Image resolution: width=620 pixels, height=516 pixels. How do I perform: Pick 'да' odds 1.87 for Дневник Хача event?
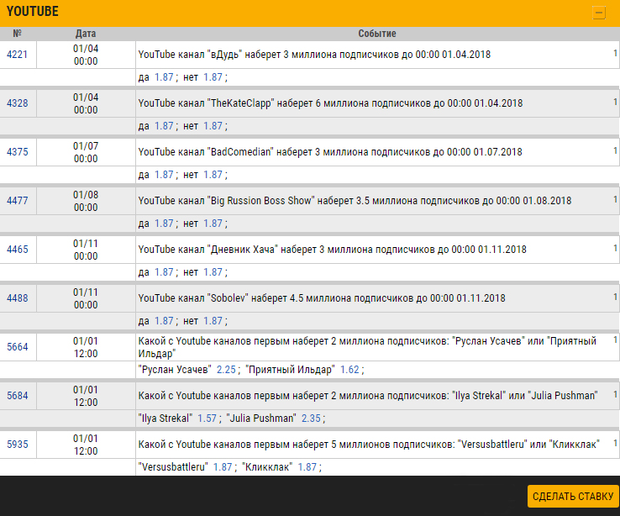coord(164,272)
